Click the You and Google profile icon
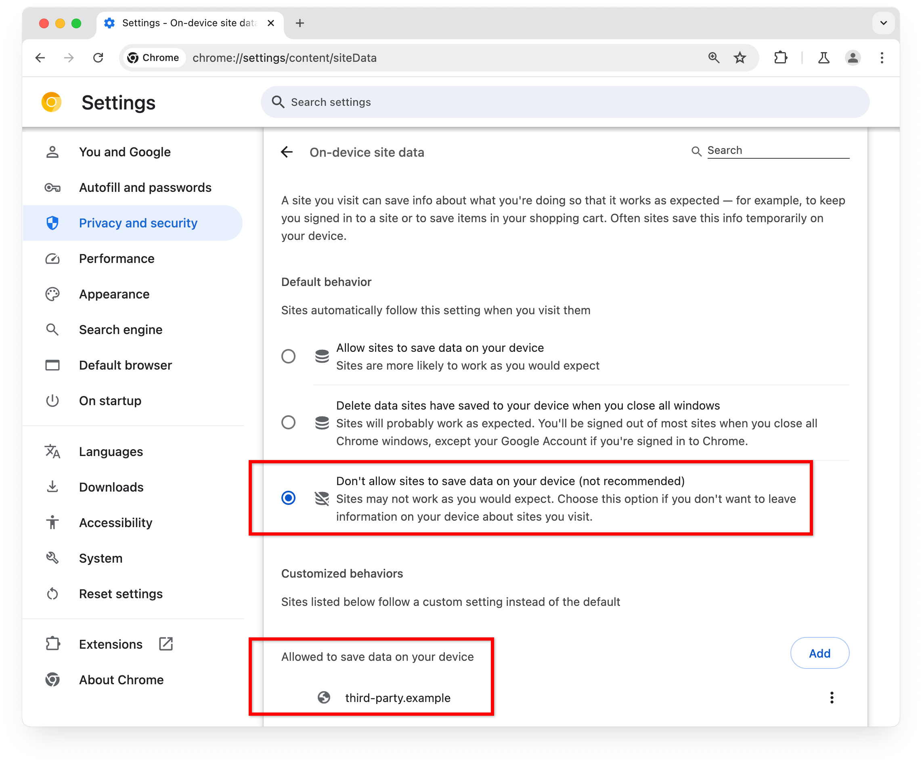The image size is (922, 763). pyautogui.click(x=53, y=152)
